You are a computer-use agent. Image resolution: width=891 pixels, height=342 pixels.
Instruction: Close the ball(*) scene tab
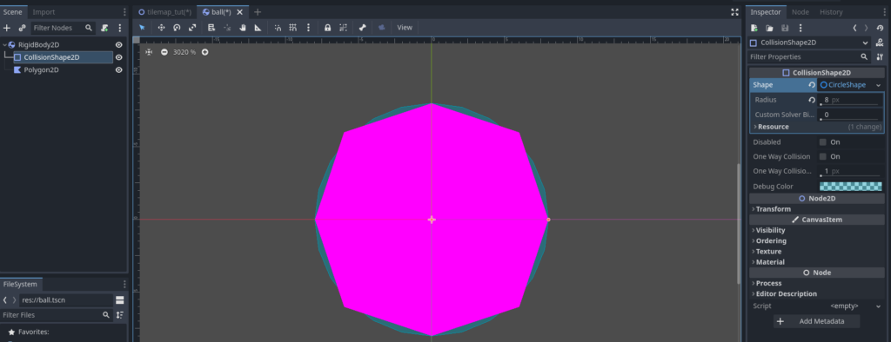click(x=240, y=12)
